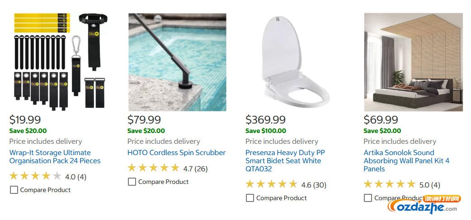Open the HOTO Spin Scrubber product image
This screenshot has height=220, width=471.
177,62
